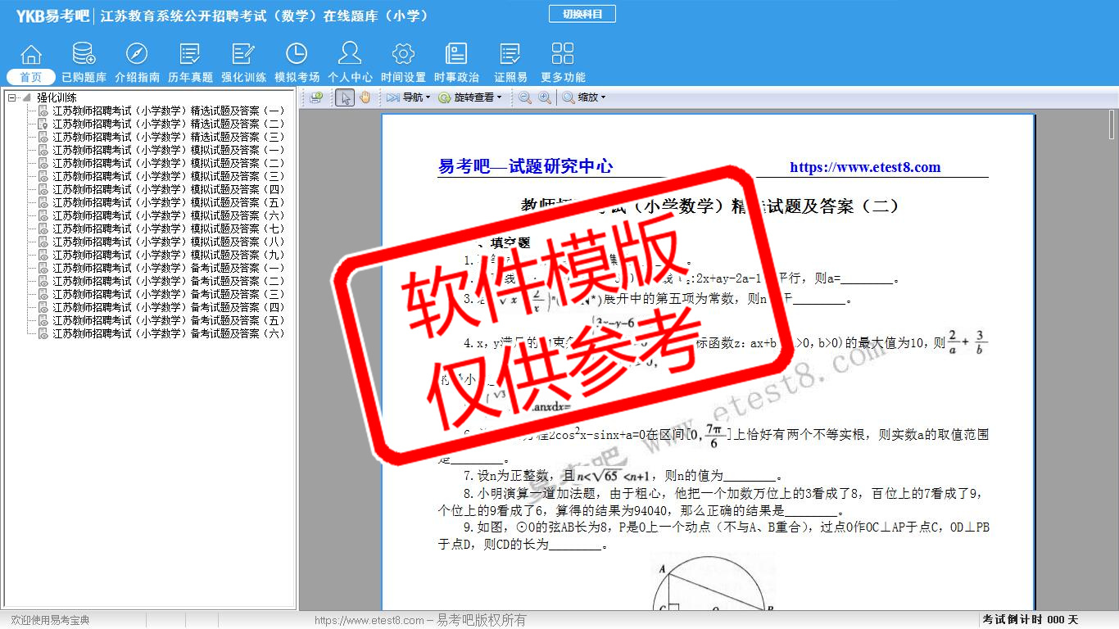Click the https://www.etest8.com header link
1119x629 pixels.
click(x=865, y=167)
